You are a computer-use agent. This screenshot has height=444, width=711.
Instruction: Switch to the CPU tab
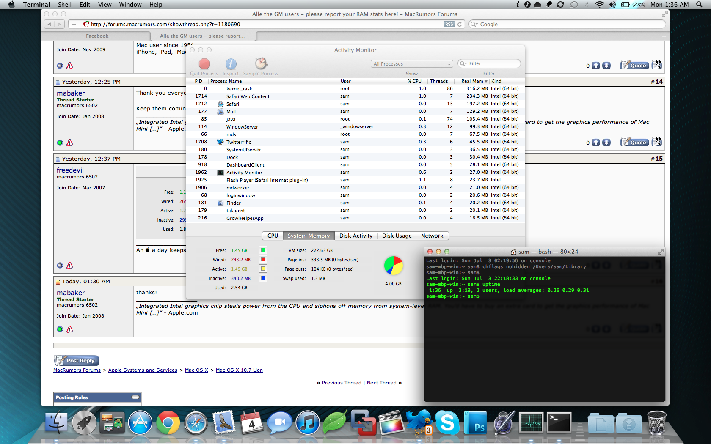273,236
